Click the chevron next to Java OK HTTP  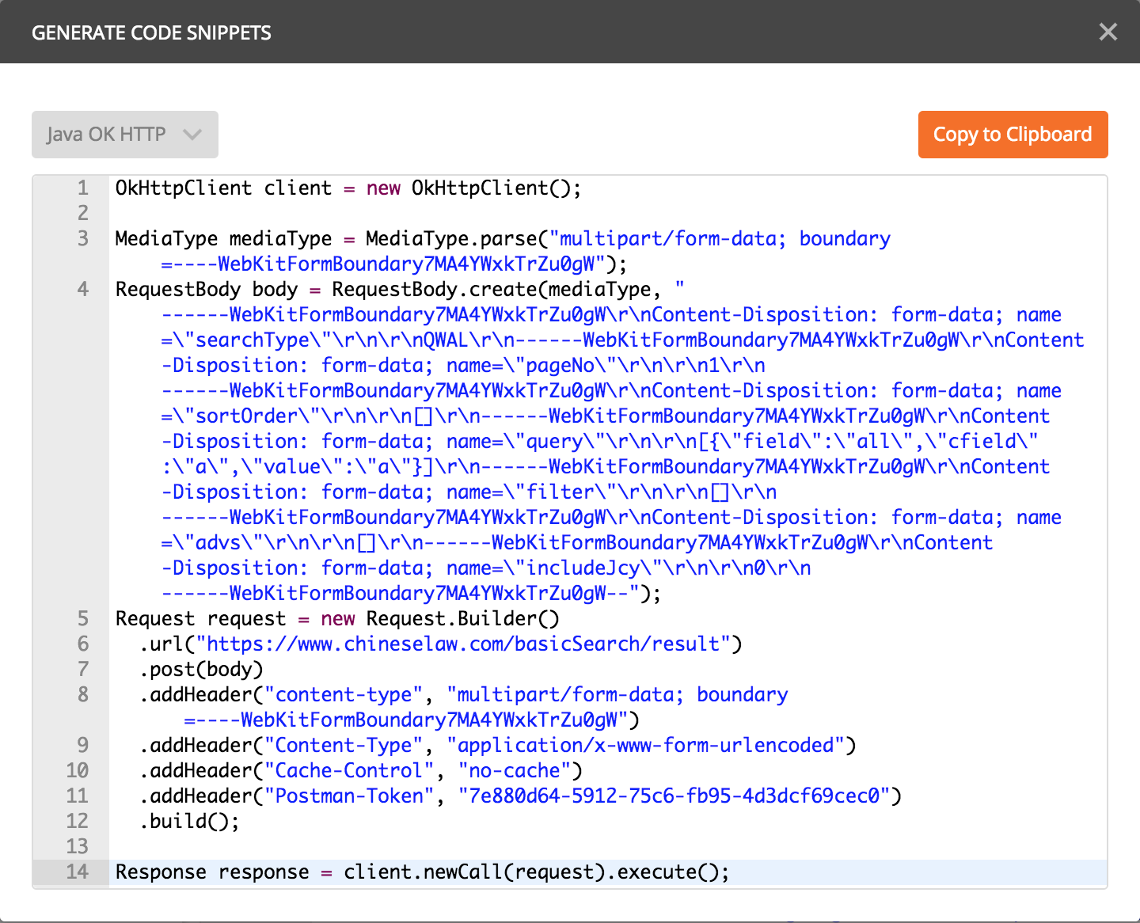pos(192,135)
